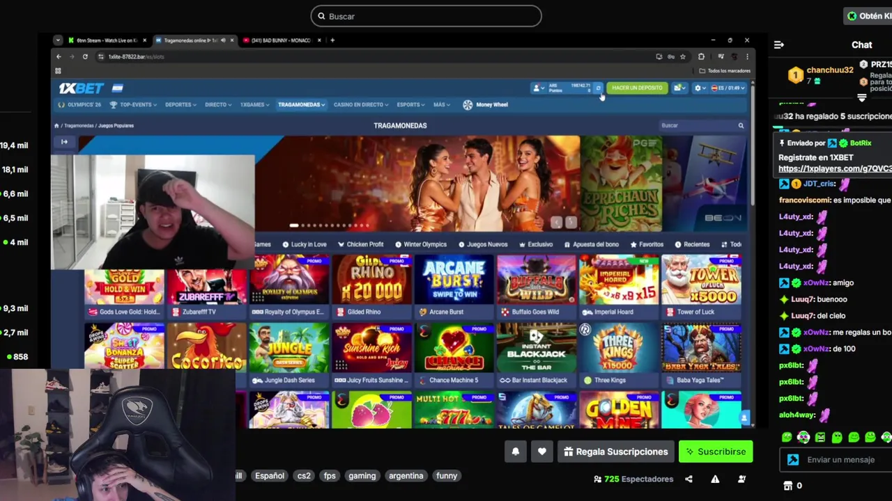
Task: Click the first green chat emote
Action: coord(787,437)
